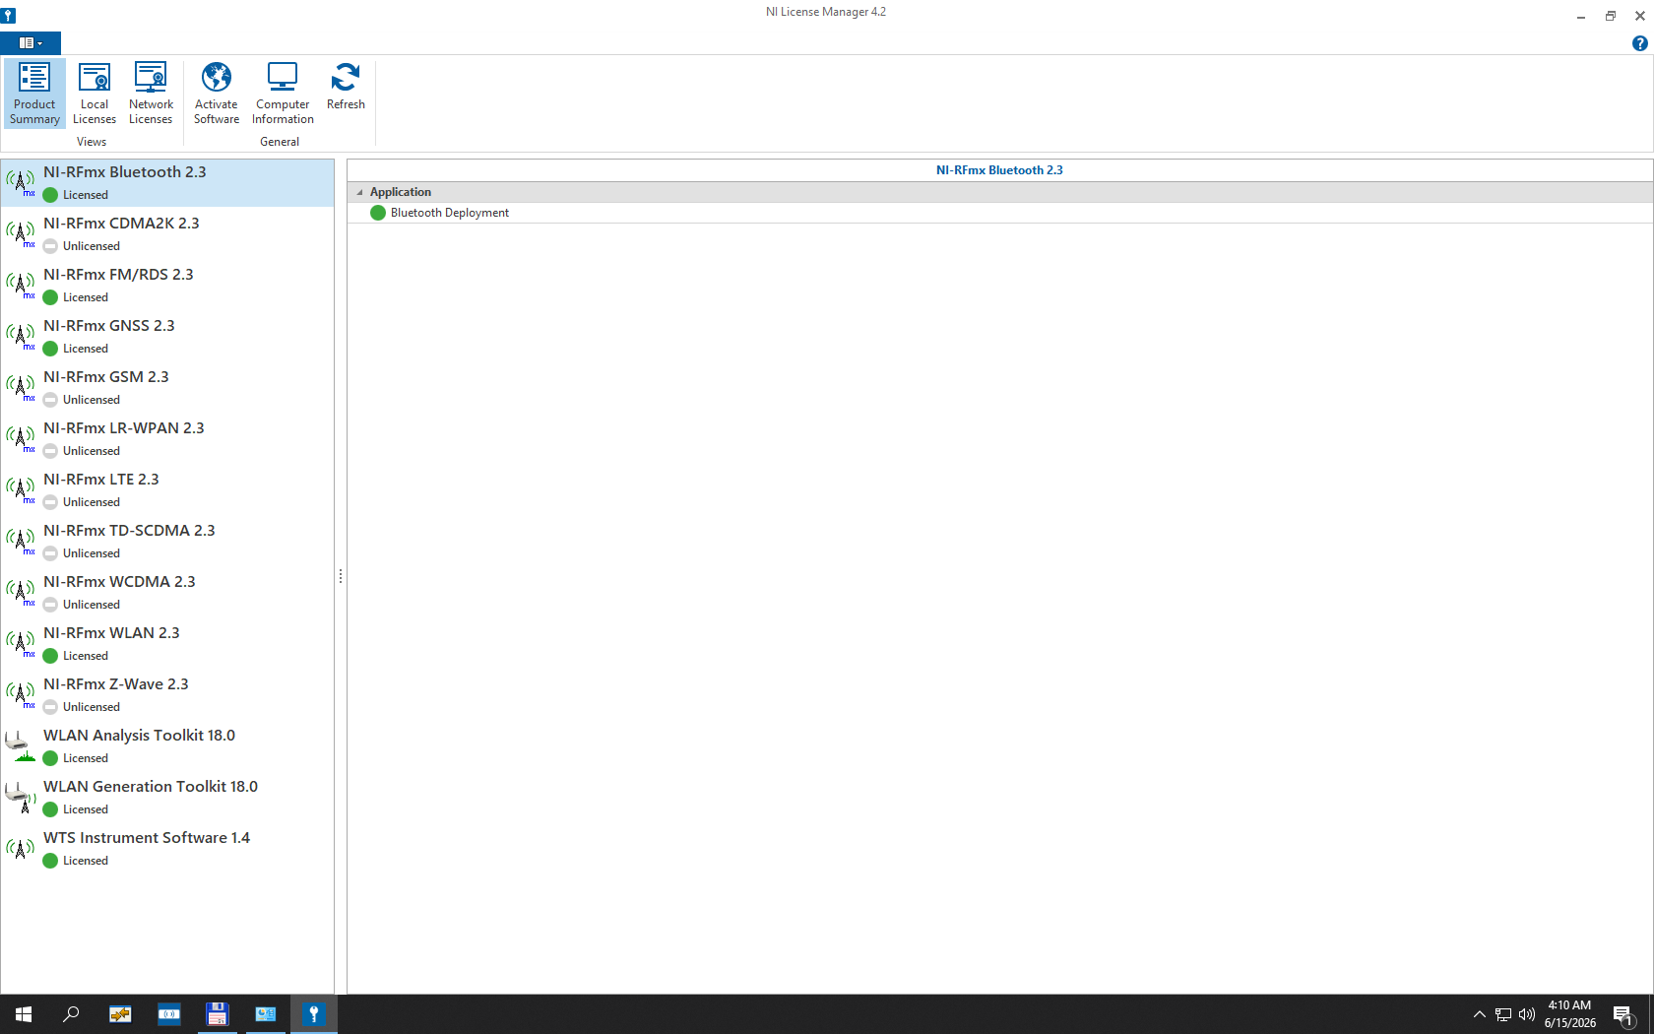The height and width of the screenshot is (1034, 1654).
Task: Click NI-RFmx CDMA2K 2.3 antenna icon
Action: (x=21, y=233)
